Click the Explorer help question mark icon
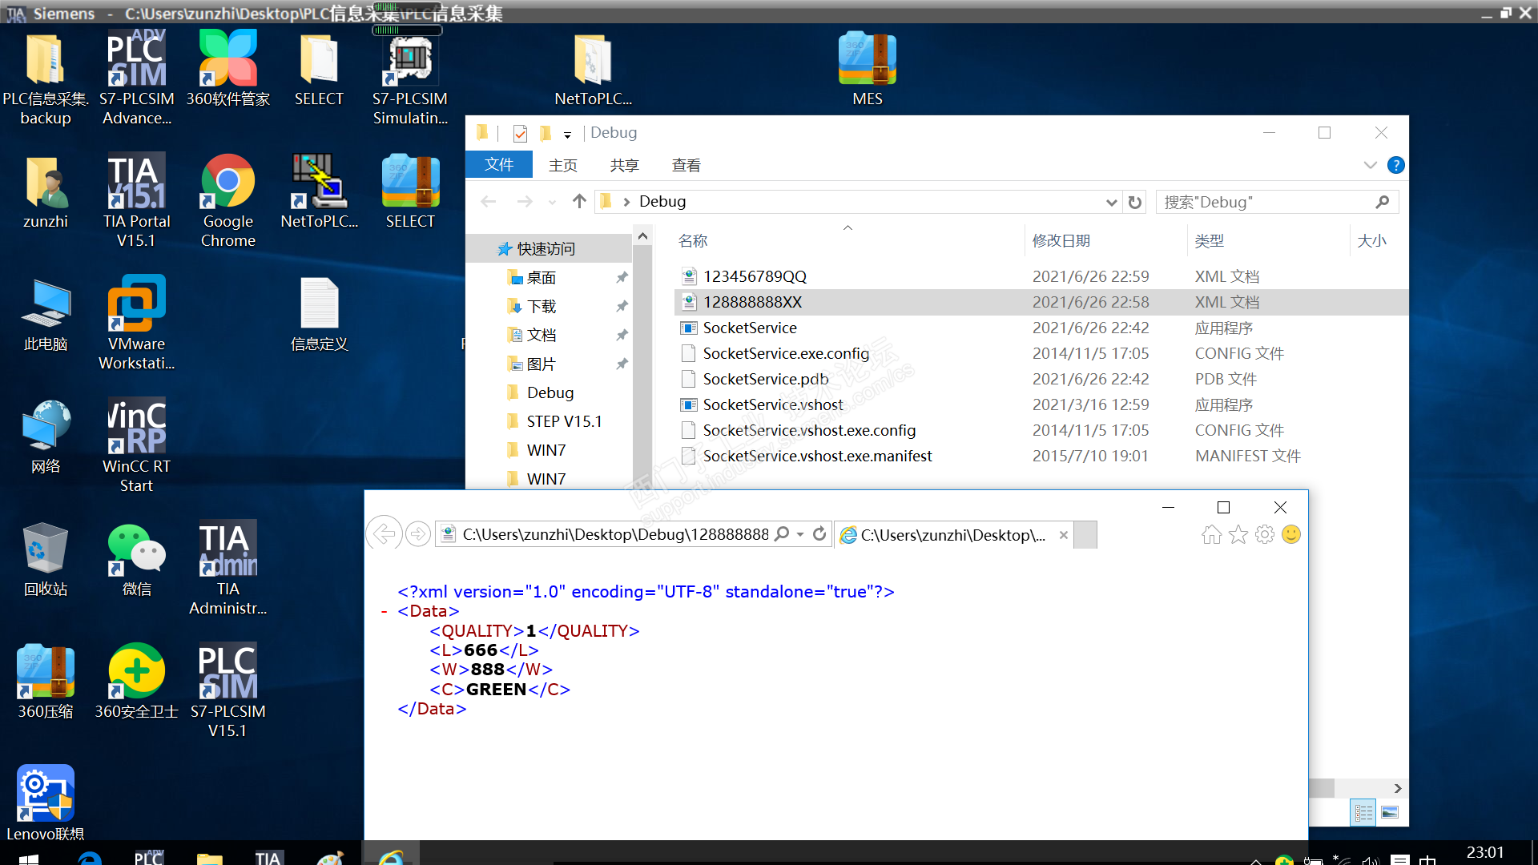The image size is (1538, 865). (1395, 165)
